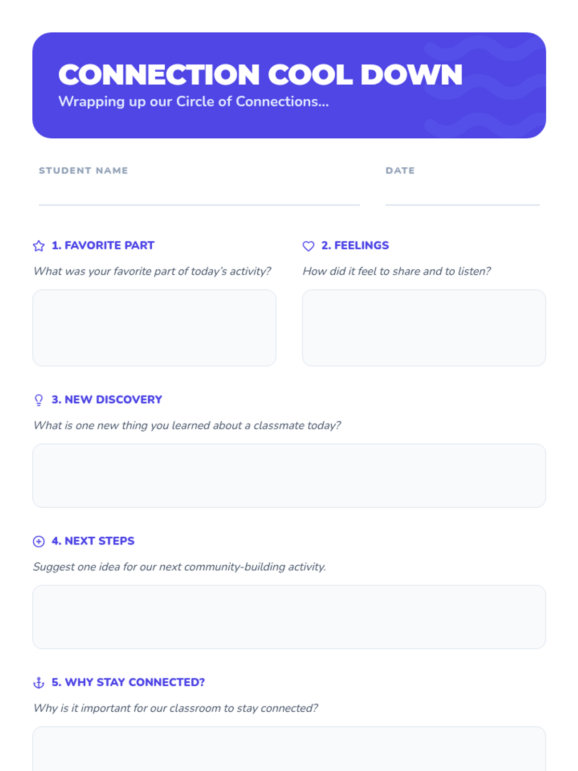
Task: Click the Next Steps answer box
Action: (x=289, y=617)
